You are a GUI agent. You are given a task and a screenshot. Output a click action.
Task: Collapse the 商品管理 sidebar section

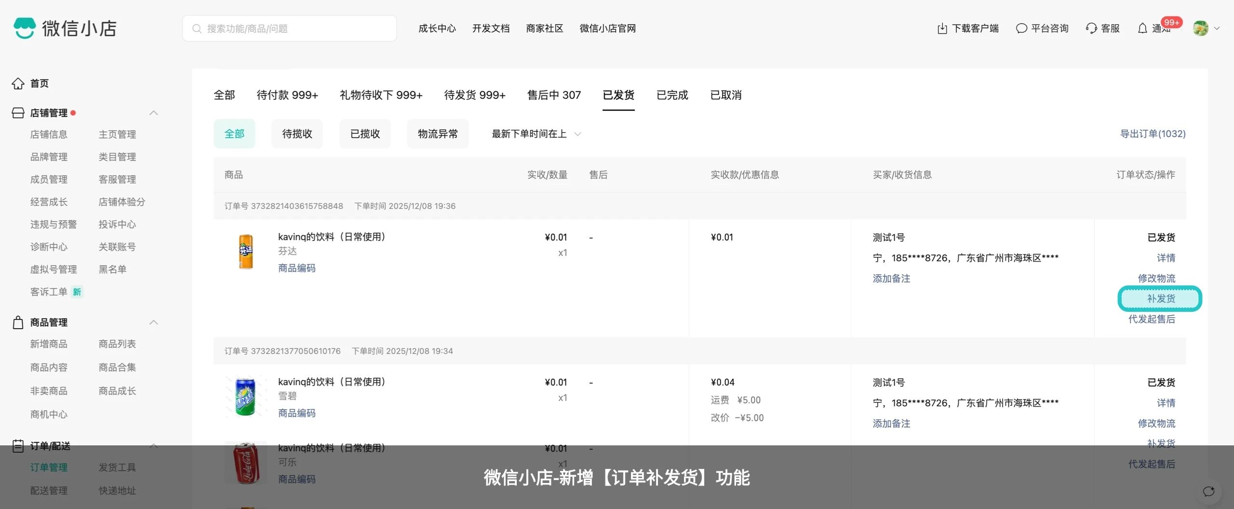154,322
